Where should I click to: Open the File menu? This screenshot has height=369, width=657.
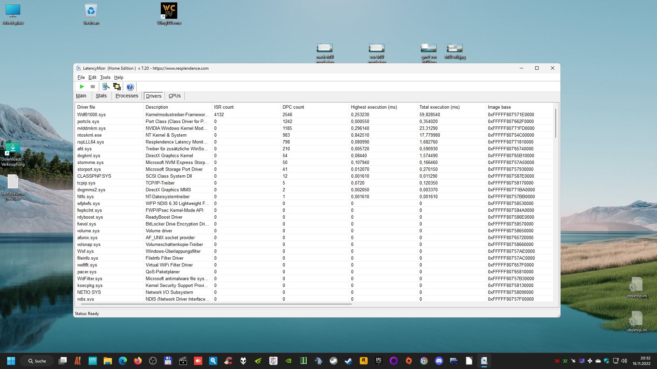(x=81, y=78)
